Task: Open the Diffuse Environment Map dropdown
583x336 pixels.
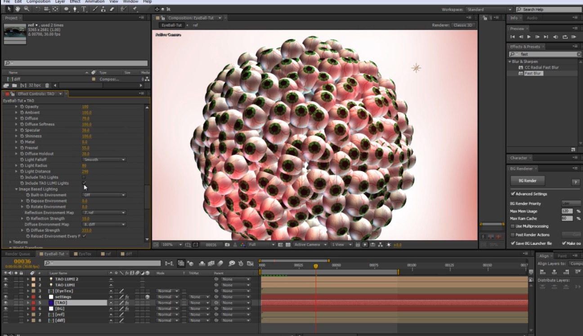Action: [x=104, y=224]
